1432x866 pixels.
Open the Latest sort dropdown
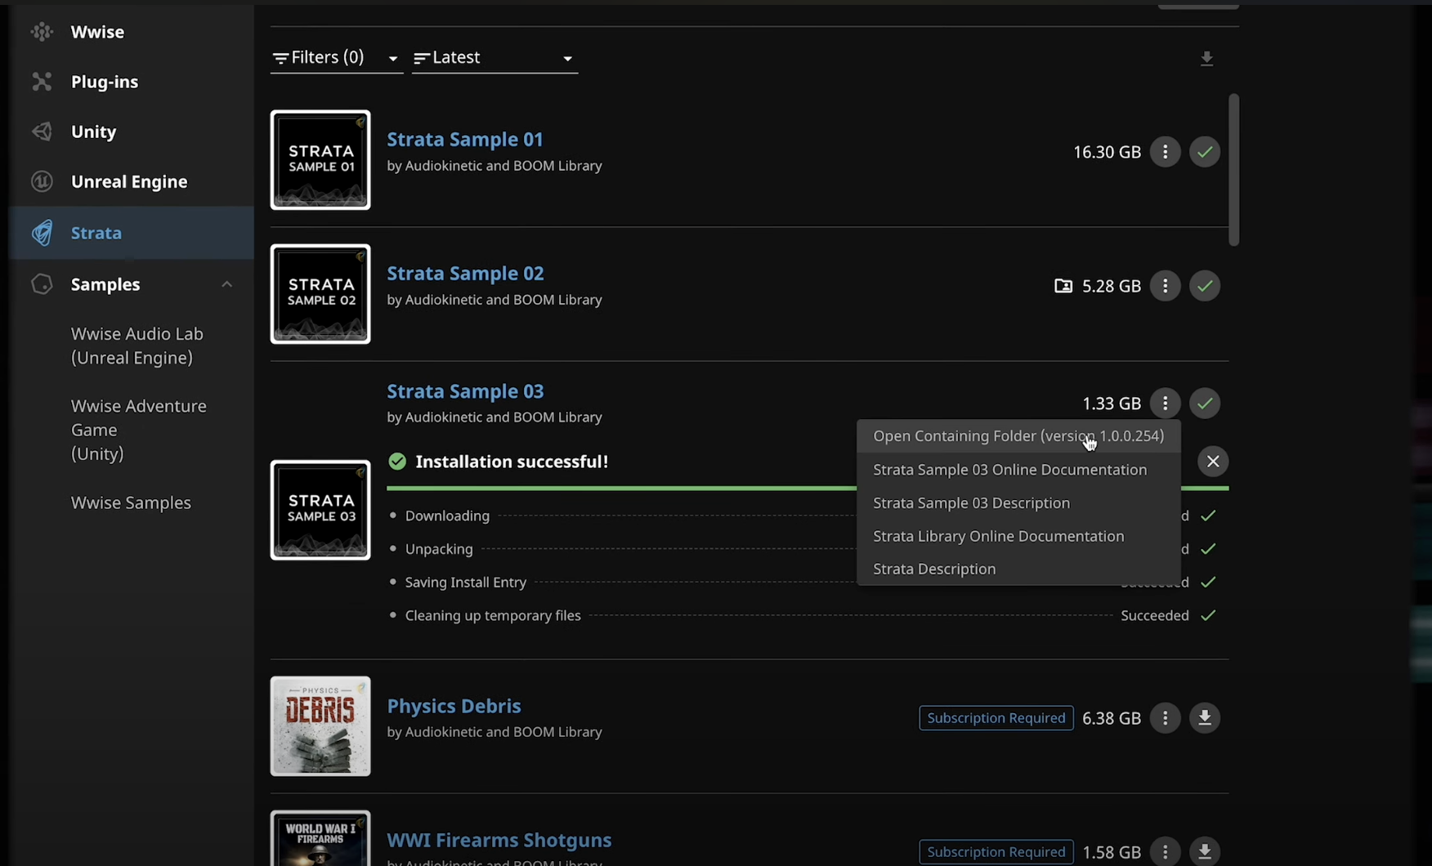tap(494, 57)
